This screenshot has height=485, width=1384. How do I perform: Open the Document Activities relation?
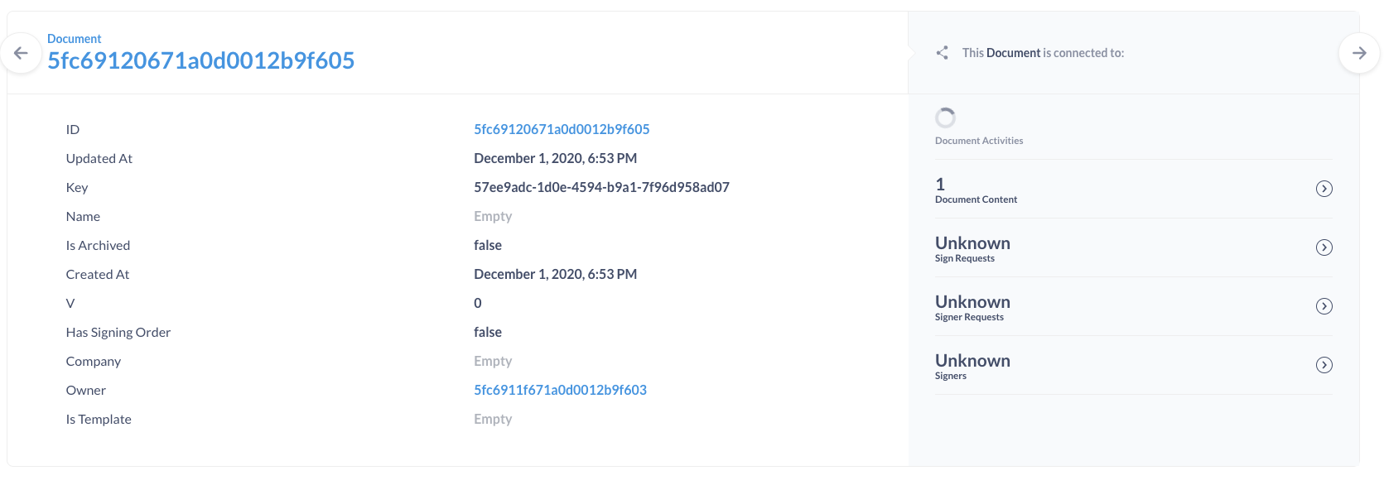coord(979,141)
